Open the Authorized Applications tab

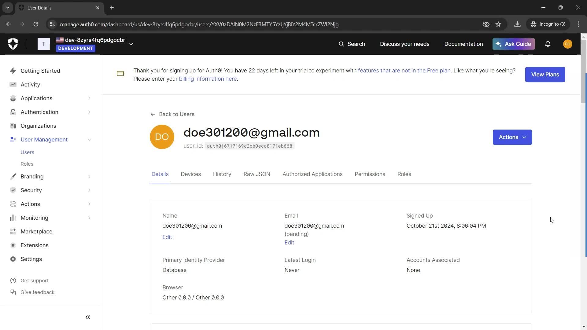[312, 174]
